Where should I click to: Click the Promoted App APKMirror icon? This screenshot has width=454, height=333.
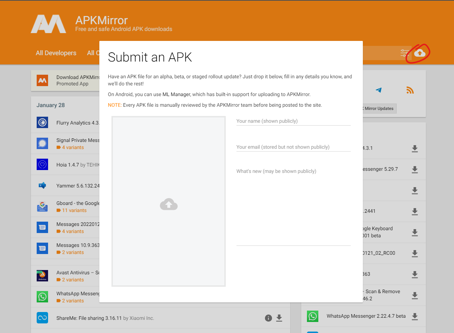pos(42,80)
